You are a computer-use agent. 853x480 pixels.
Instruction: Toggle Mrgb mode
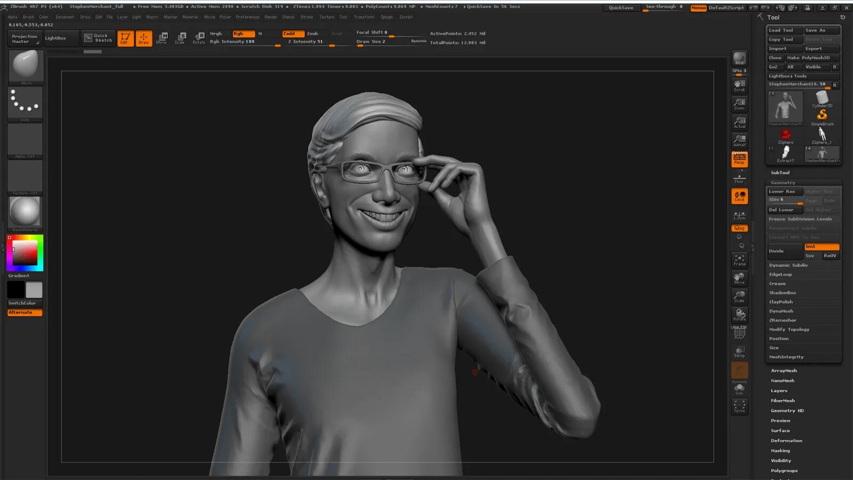pyautogui.click(x=216, y=34)
